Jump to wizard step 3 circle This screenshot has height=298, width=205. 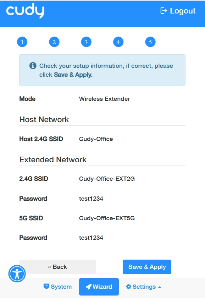pos(86,42)
